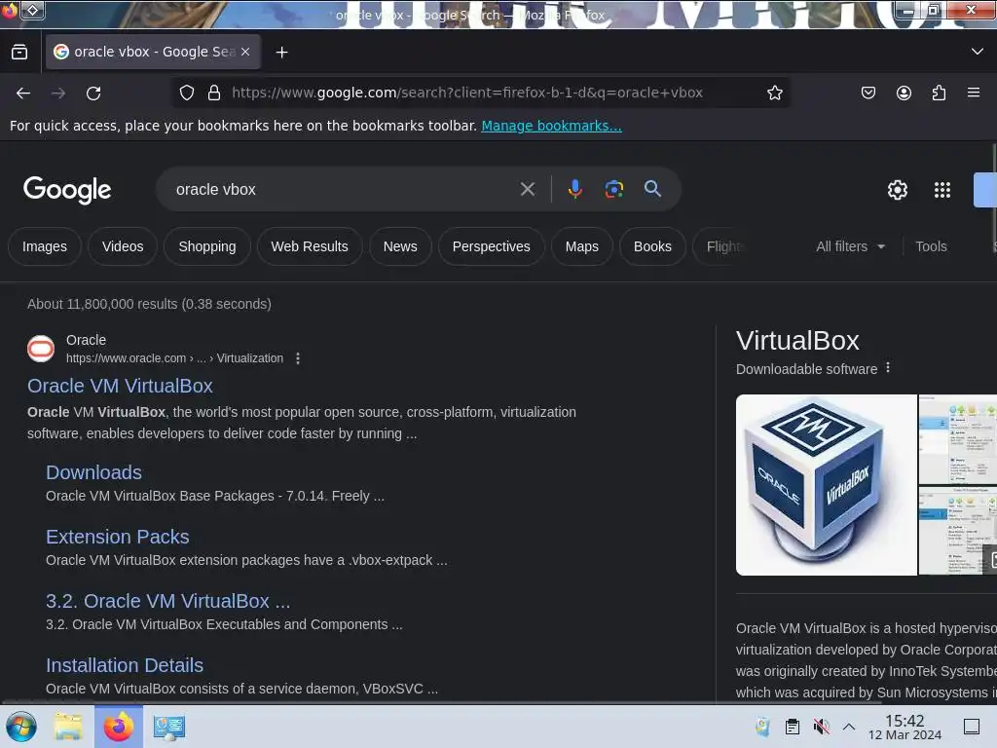
Task: Open the search Tools
Action: click(931, 246)
